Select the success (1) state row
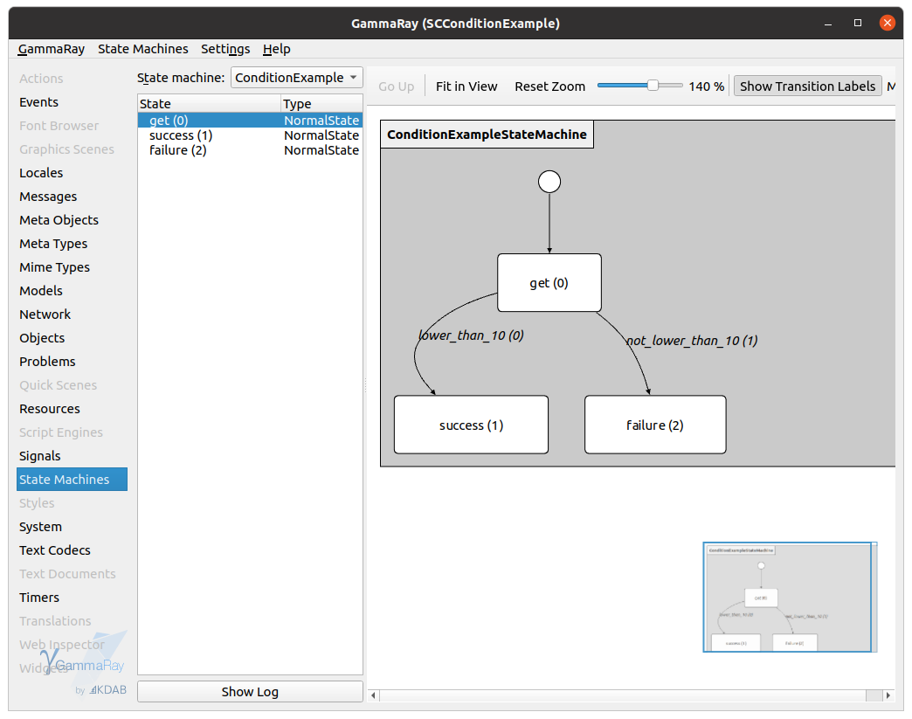Image resolution: width=912 pixels, height=719 pixels. 250,135
